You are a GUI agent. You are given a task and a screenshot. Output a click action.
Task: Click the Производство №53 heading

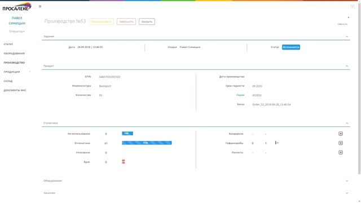(65, 21)
